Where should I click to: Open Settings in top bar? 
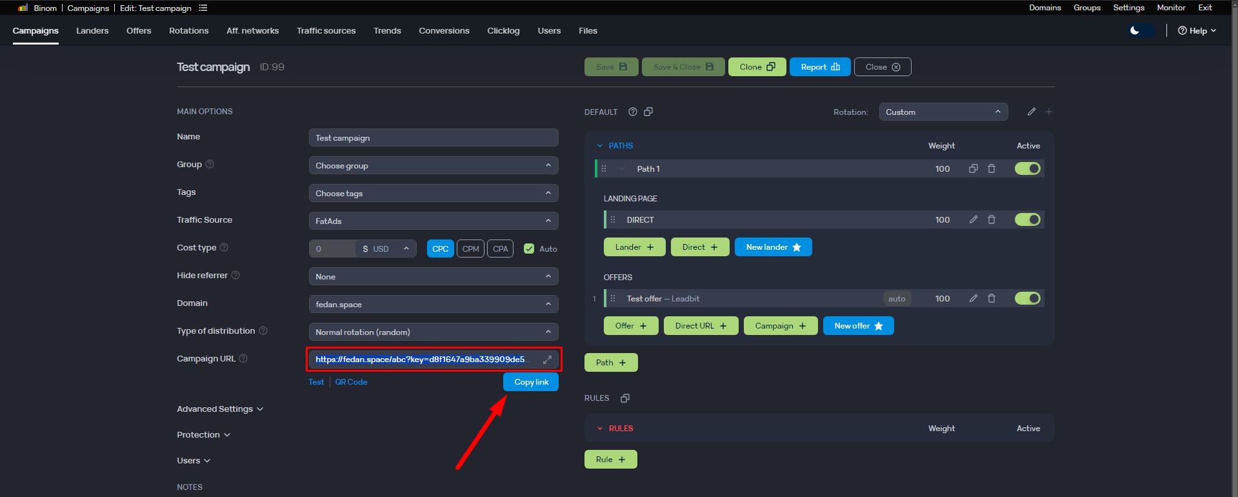coord(1128,8)
